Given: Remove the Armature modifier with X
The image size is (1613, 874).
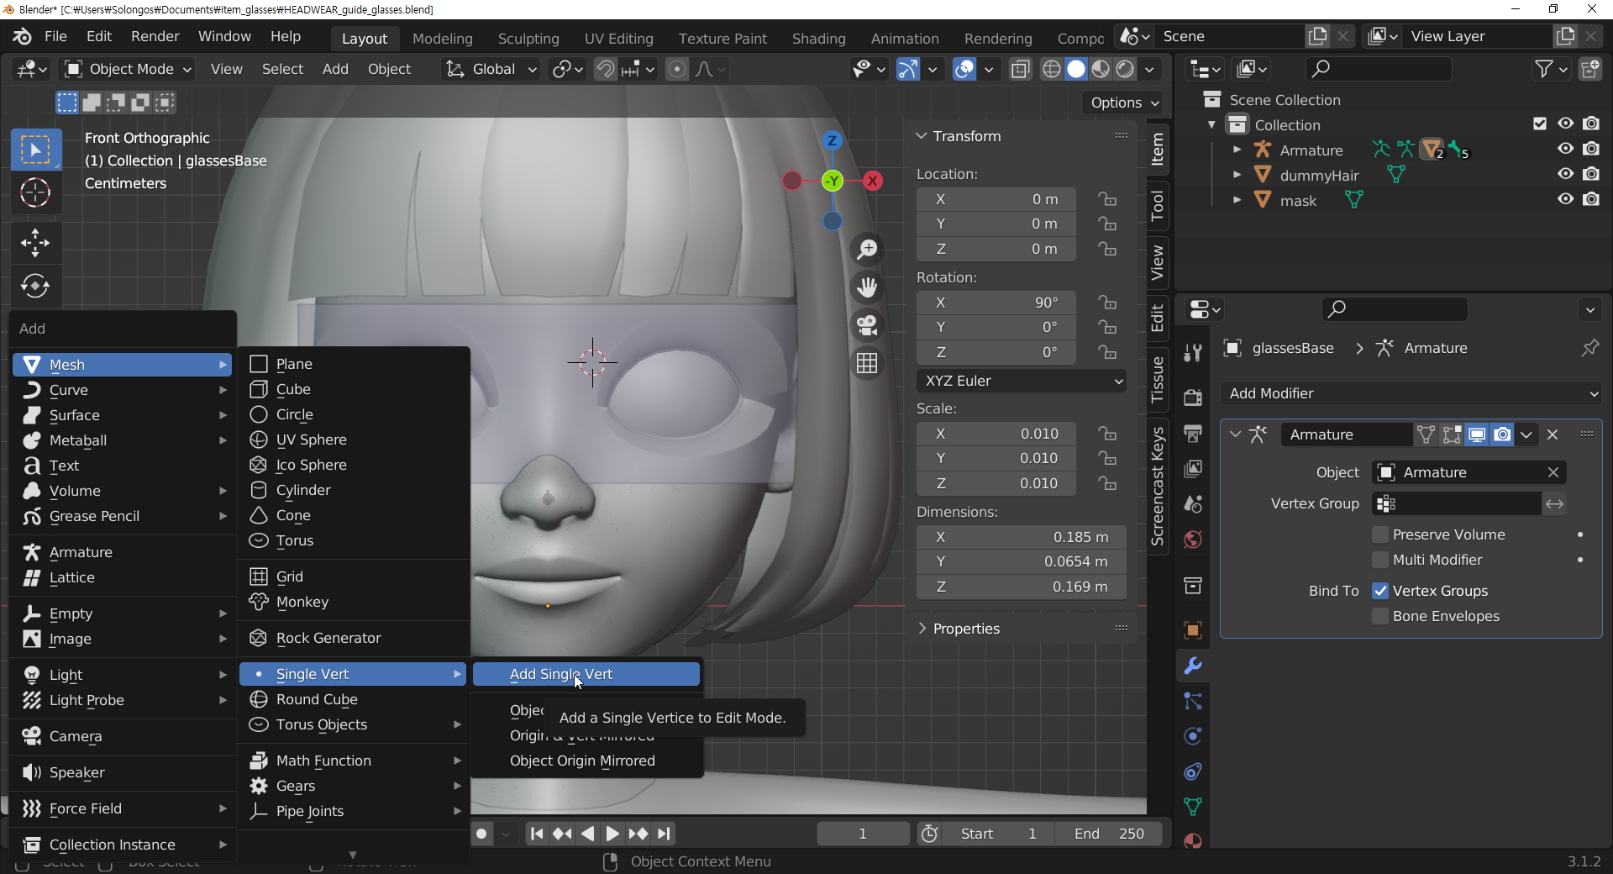Looking at the screenshot, I should click(x=1553, y=434).
